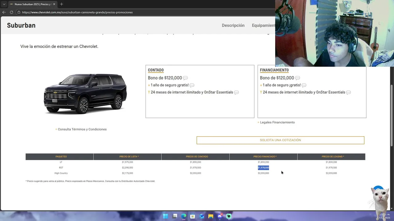Screen dimensions: 394x221
Task: Open info bubble beside Contado 1 año de seguro
Action: point(192,85)
